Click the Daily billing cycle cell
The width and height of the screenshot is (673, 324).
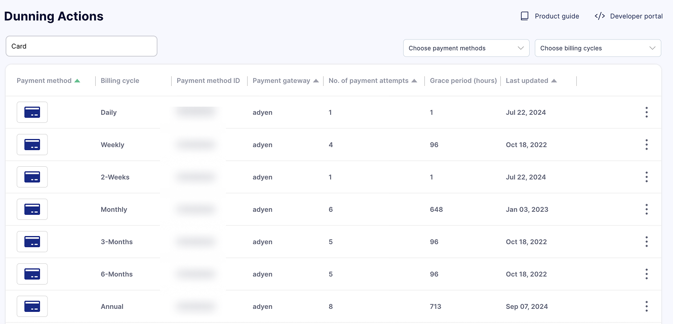coord(109,112)
